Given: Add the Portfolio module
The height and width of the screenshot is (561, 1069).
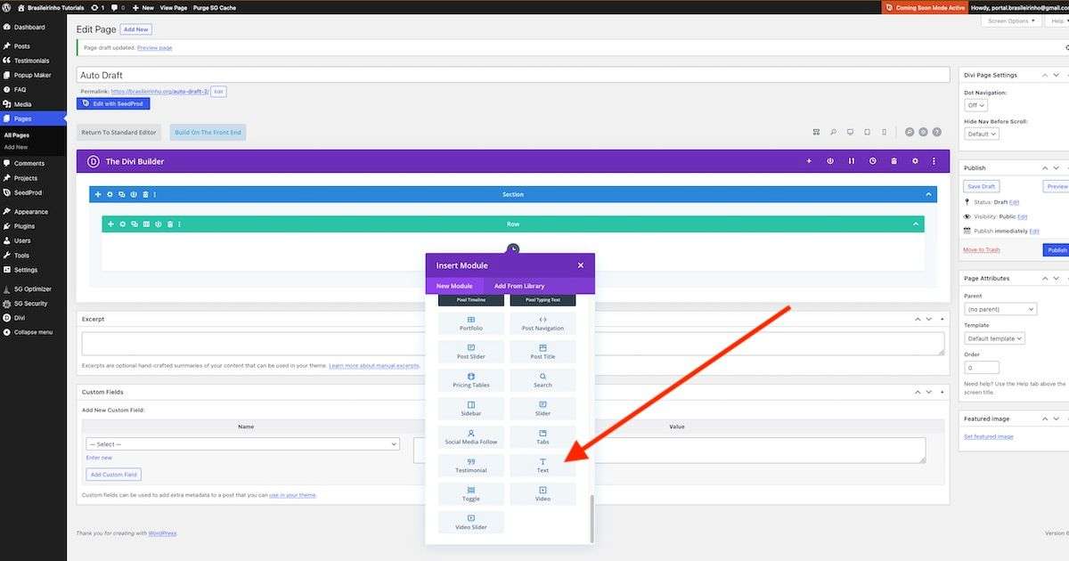Looking at the screenshot, I should click(x=471, y=322).
